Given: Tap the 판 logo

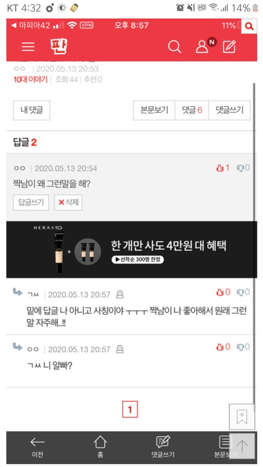Looking at the screenshot, I should [59, 46].
